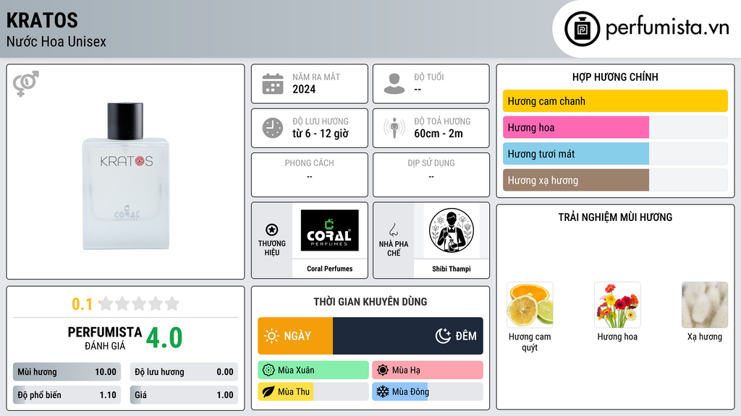Click the Giá 1.00 score bar
The height and width of the screenshot is (416, 741).
[x=184, y=395]
